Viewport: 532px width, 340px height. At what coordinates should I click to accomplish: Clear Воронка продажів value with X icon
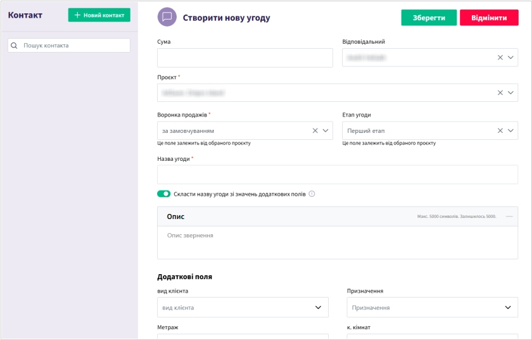coord(315,130)
